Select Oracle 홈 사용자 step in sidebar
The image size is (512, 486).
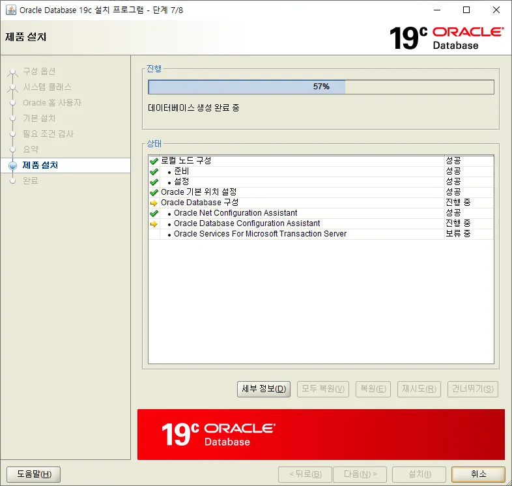(52, 102)
